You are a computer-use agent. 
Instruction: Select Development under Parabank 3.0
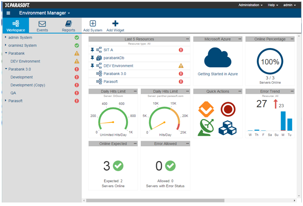(22, 77)
